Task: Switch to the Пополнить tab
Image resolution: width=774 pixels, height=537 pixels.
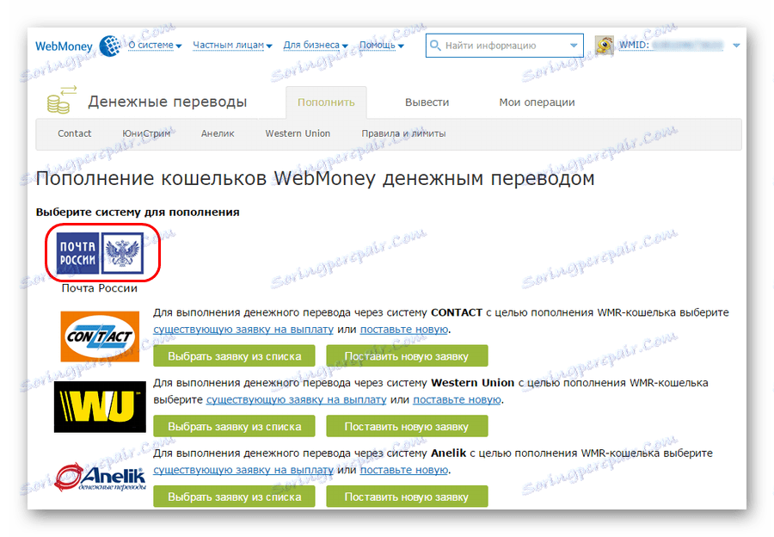Action: (326, 102)
